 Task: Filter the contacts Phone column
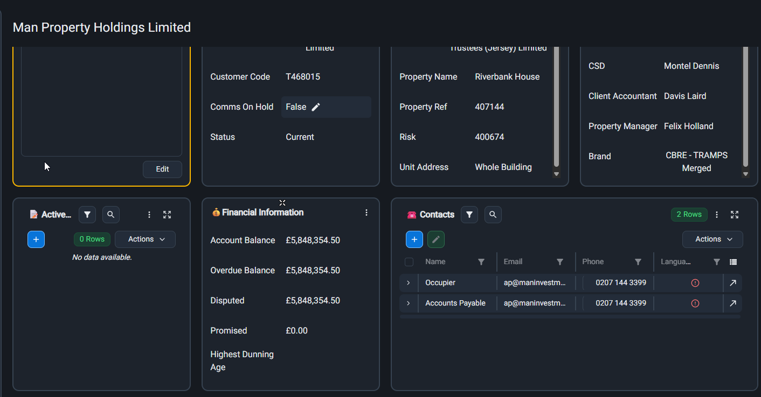click(x=638, y=262)
